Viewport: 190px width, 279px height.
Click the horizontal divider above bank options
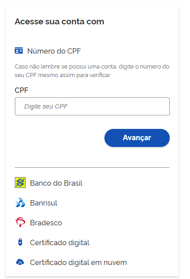pyautogui.click(x=92, y=167)
